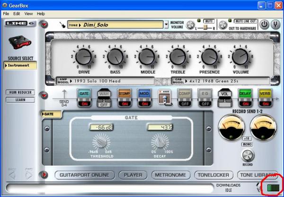
Task: Click the -66 dB threshold value field
Action: pos(101,127)
